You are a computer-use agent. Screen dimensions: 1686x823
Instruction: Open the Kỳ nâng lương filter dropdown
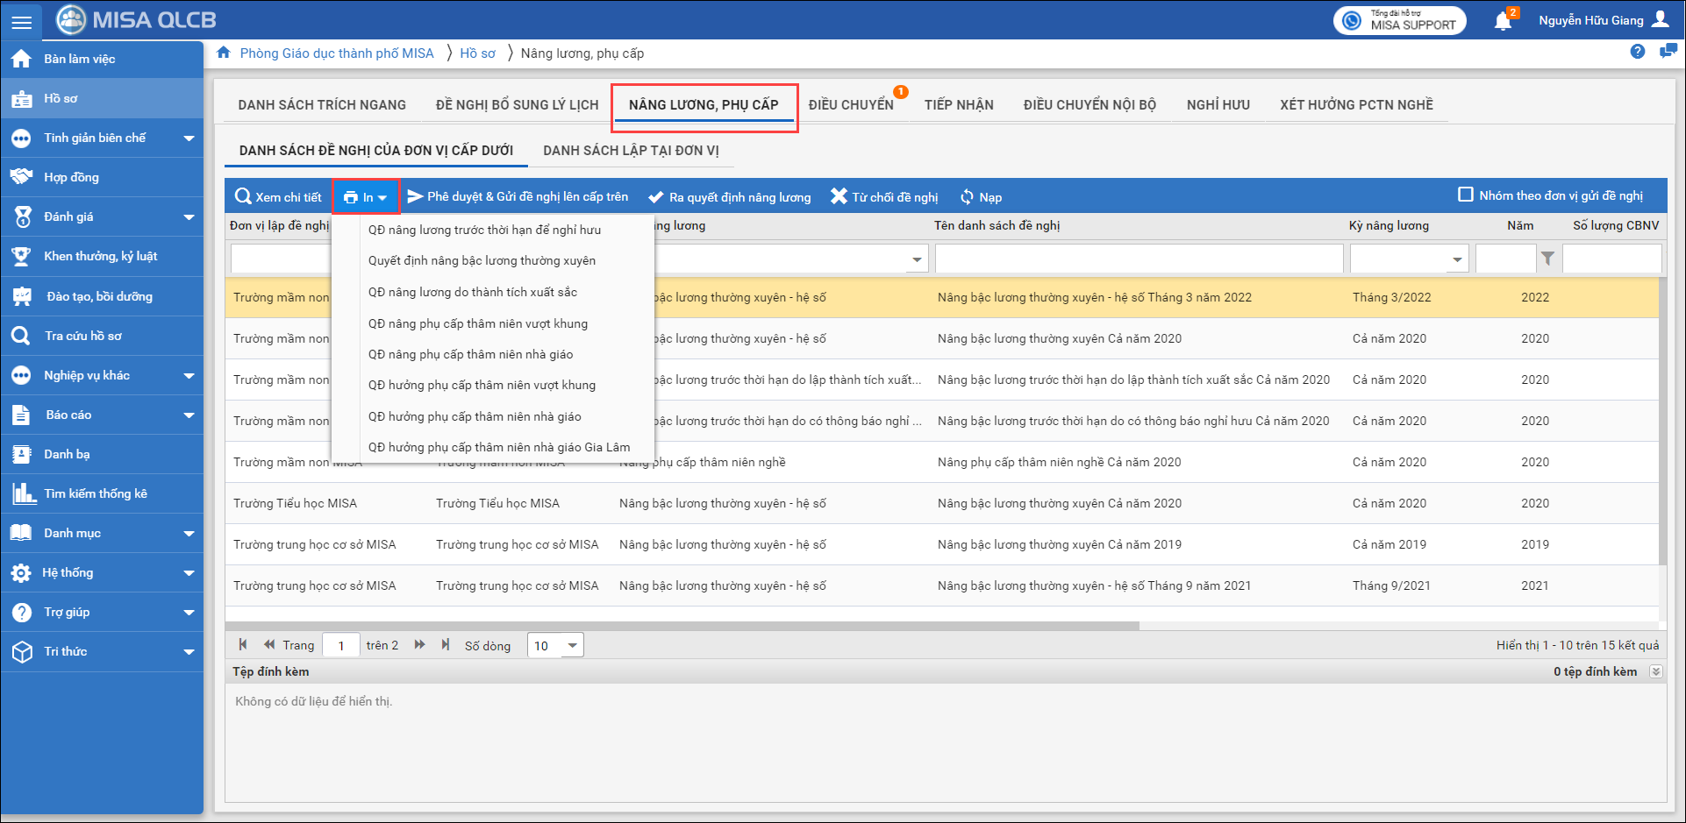pyautogui.click(x=1456, y=259)
